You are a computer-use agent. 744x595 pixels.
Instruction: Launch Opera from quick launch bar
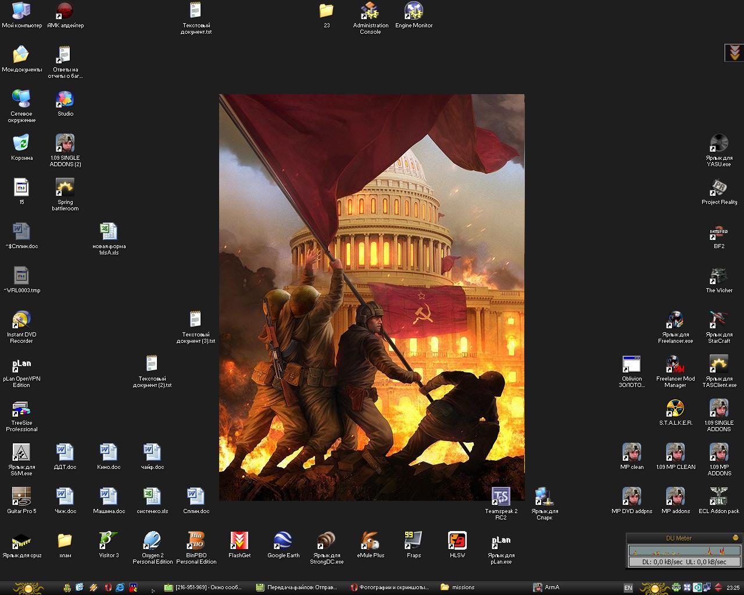point(108,587)
